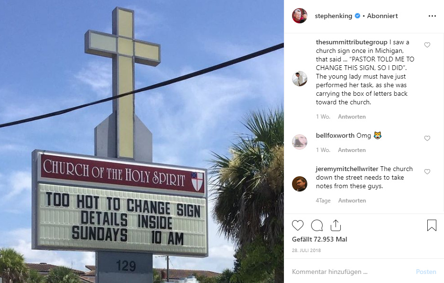Open the three-dot more options menu
Image resolution: width=444 pixels, height=283 pixels.
pos(432,16)
